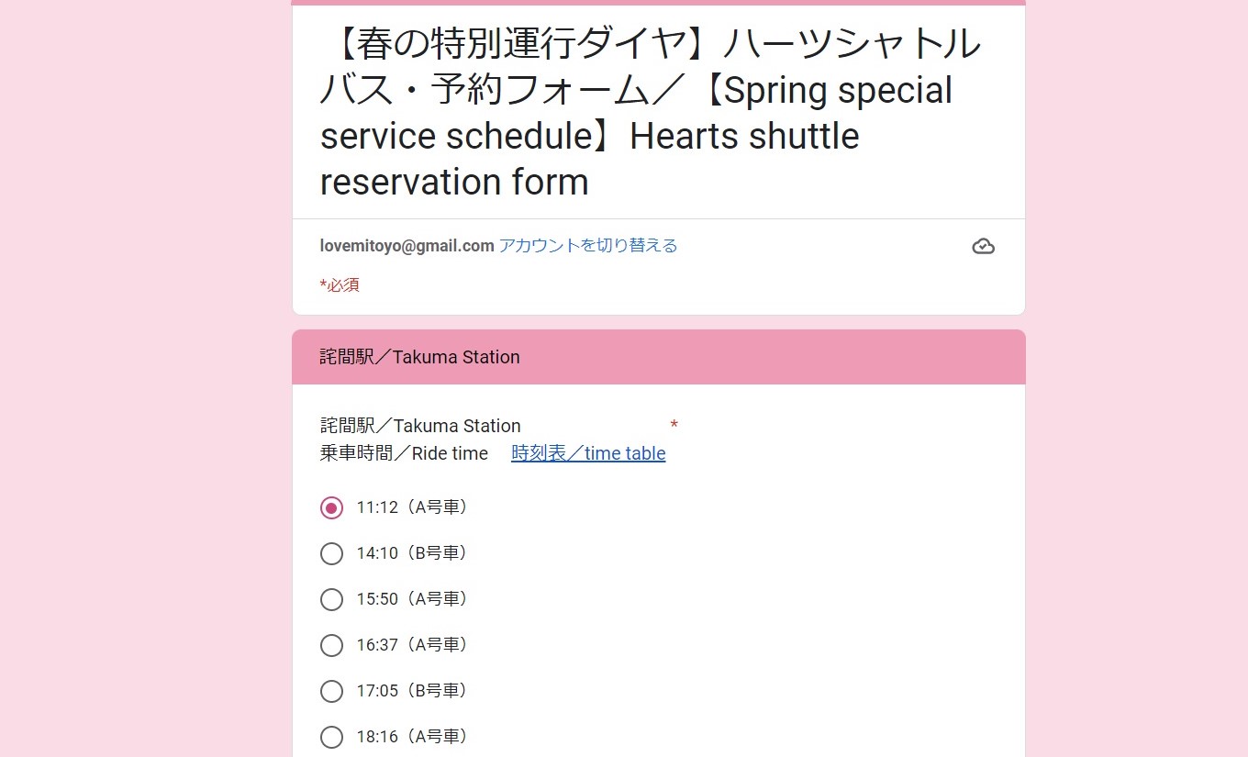Click the lovemitoyo@gmail.com account email text
The height and width of the screenshot is (757, 1248).
point(407,245)
